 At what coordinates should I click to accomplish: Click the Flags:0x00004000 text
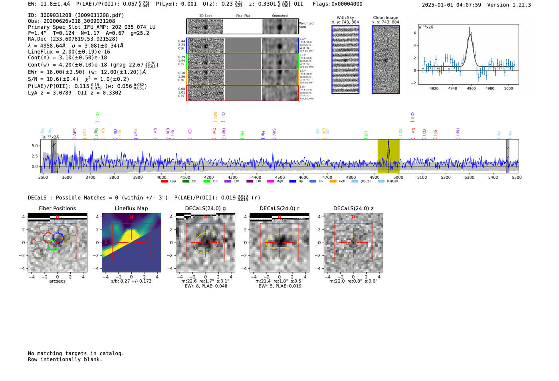pyautogui.click(x=337, y=4)
